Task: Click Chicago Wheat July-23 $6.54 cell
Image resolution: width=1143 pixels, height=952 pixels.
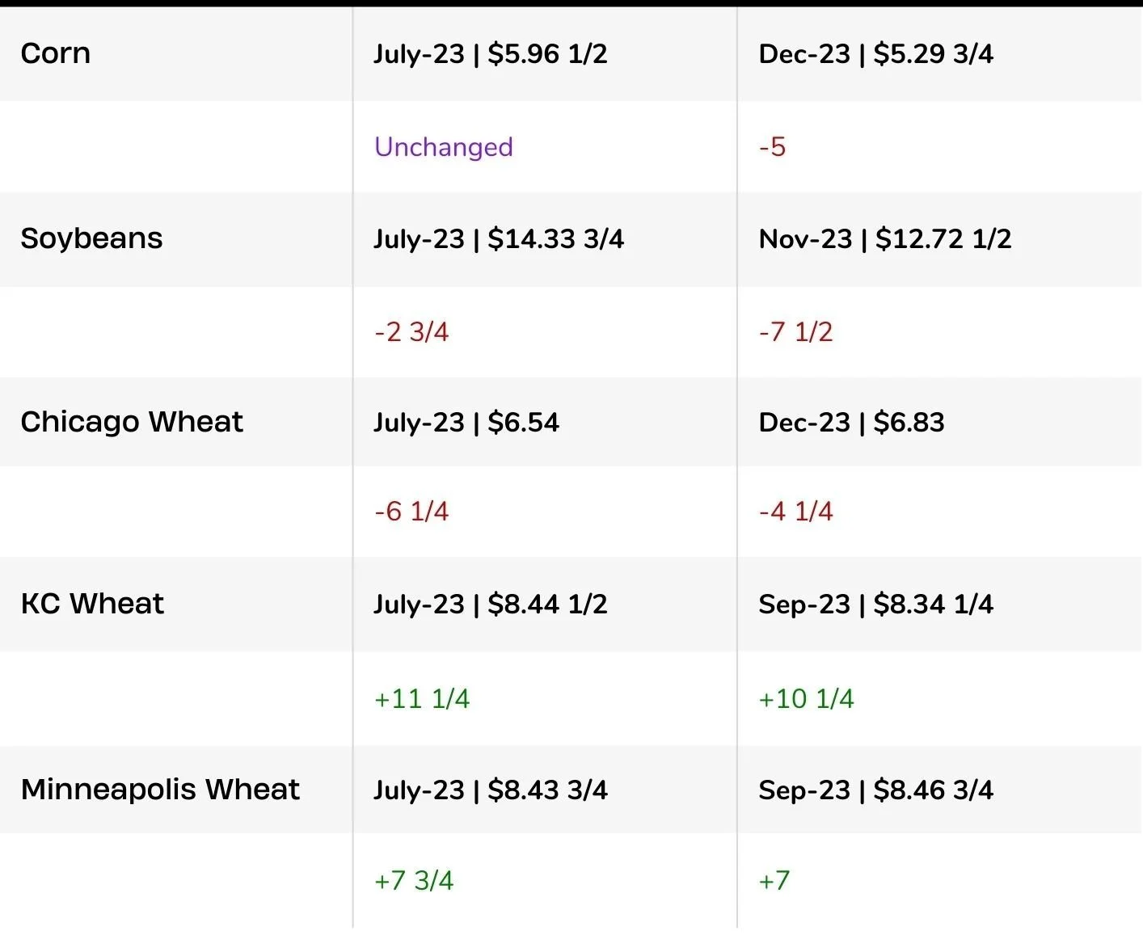Action: pos(466,423)
